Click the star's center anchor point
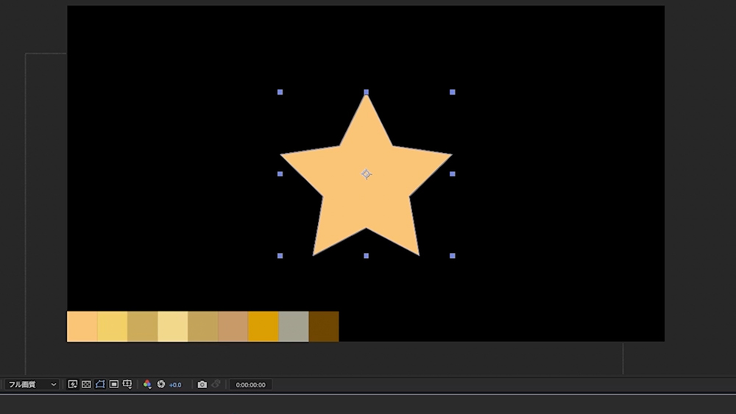 pos(367,174)
